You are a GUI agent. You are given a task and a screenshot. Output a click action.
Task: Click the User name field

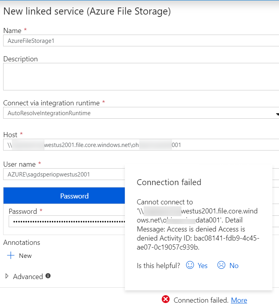point(64,174)
